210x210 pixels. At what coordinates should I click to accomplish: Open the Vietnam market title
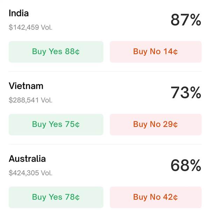(x=26, y=86)
